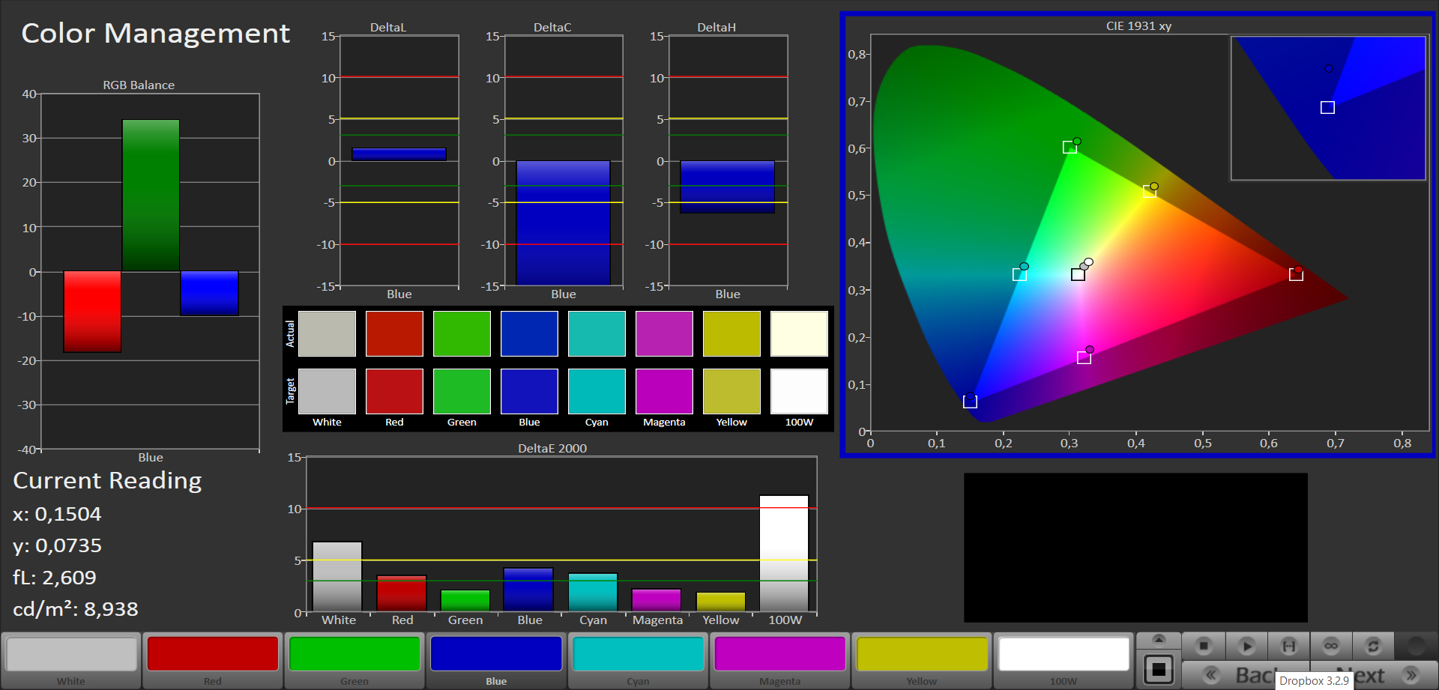
Task: Click the Actual Green swatch
Action: [x=462, y=333]
